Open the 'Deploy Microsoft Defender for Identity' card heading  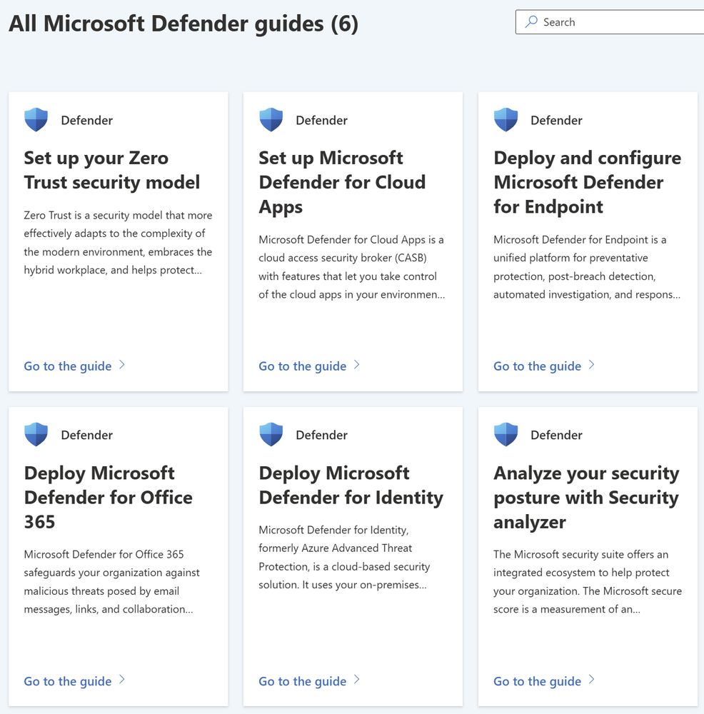pyautogui.click(x=351, y=485)
